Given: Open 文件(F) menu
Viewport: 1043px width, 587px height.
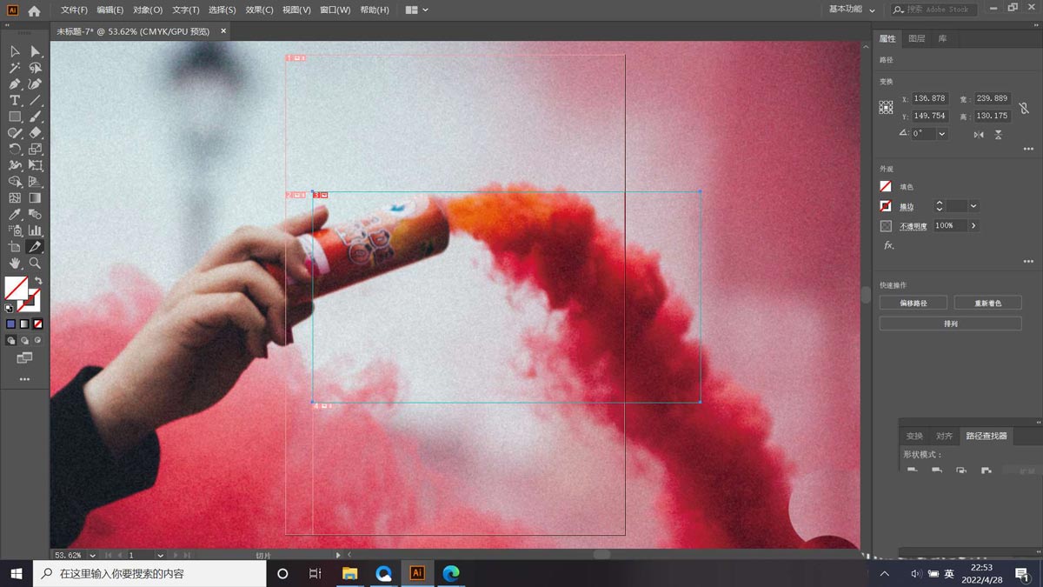Looking at the screenshot, I should 74,10.
